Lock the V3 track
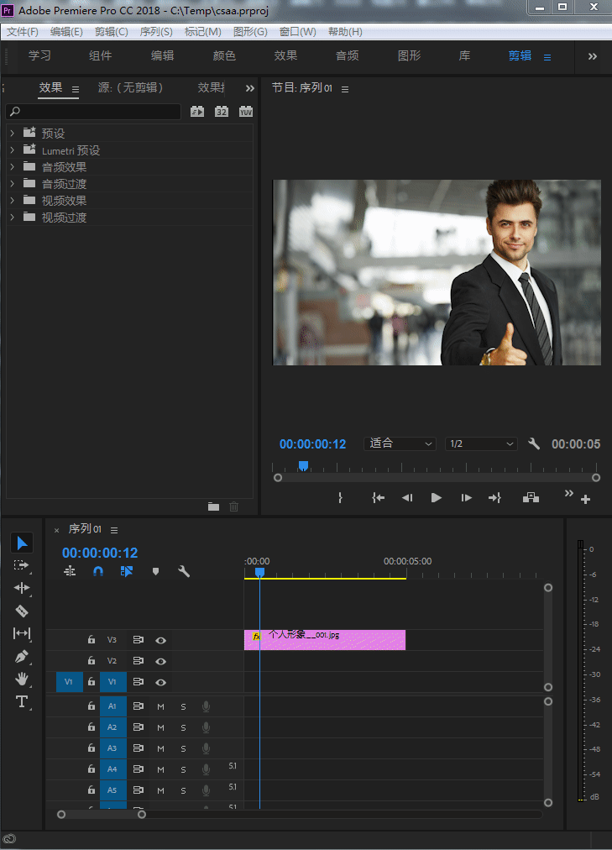612x850 pixels. click(x=92, y=640)
